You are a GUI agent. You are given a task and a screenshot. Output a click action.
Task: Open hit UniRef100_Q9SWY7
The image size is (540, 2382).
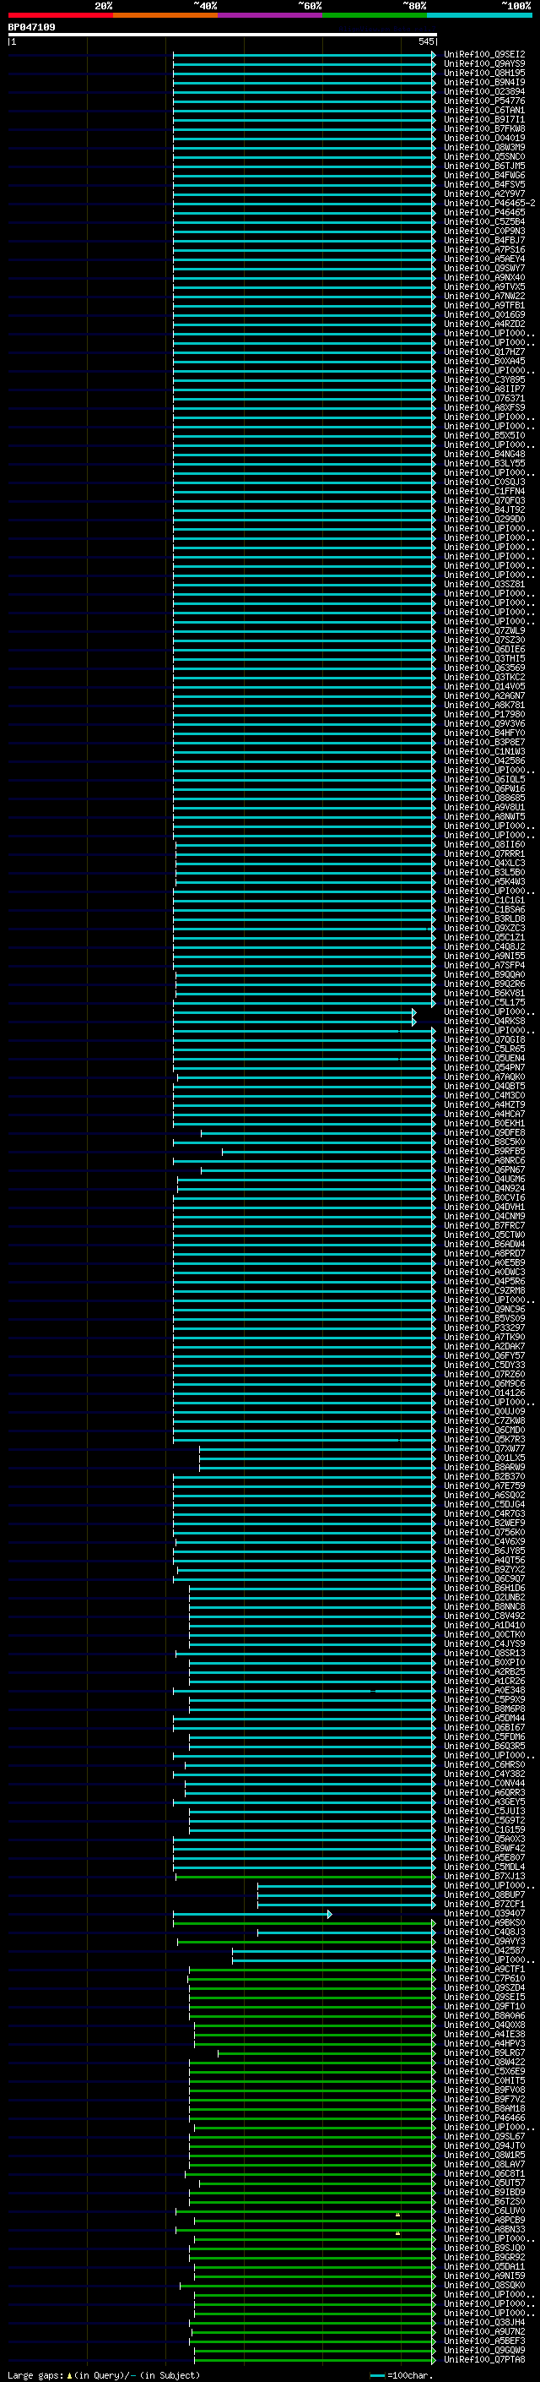click(484, 268)
